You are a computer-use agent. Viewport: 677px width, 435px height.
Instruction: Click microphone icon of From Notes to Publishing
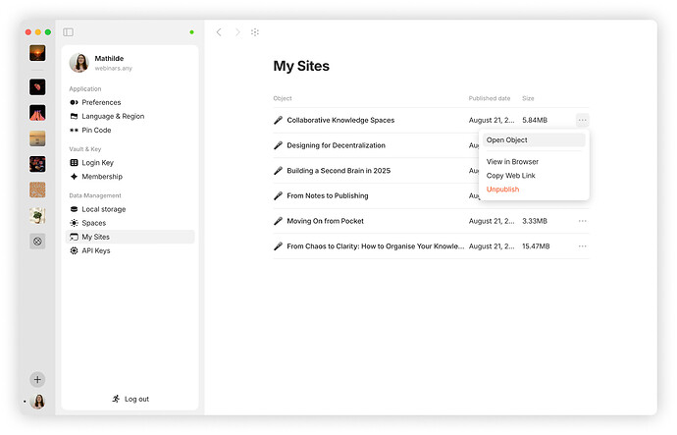pos(278,195)
